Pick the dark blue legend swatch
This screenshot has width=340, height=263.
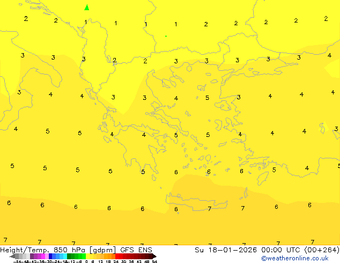pyautogui.click(x=50, y=256)
